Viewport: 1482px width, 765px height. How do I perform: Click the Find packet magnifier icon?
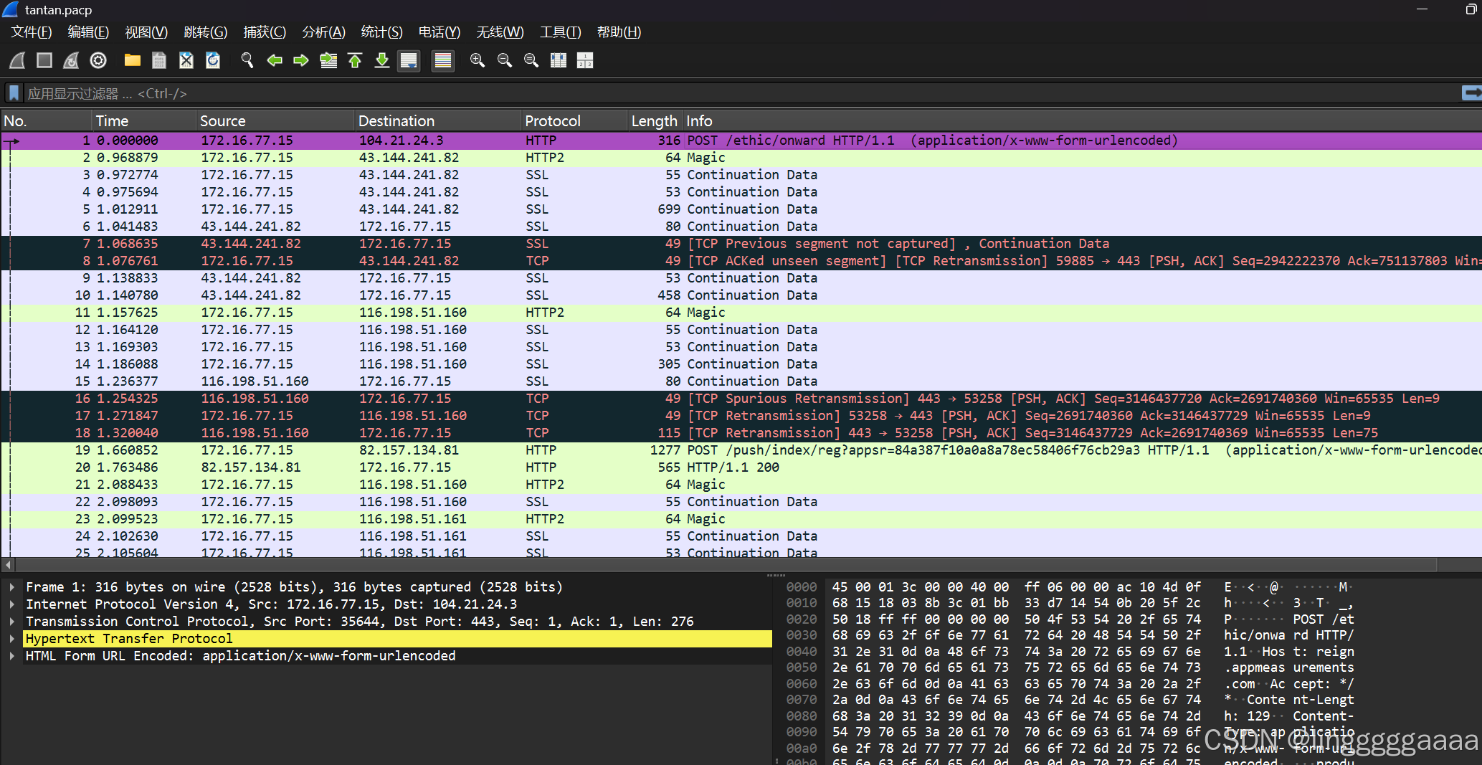coord(247,61)
